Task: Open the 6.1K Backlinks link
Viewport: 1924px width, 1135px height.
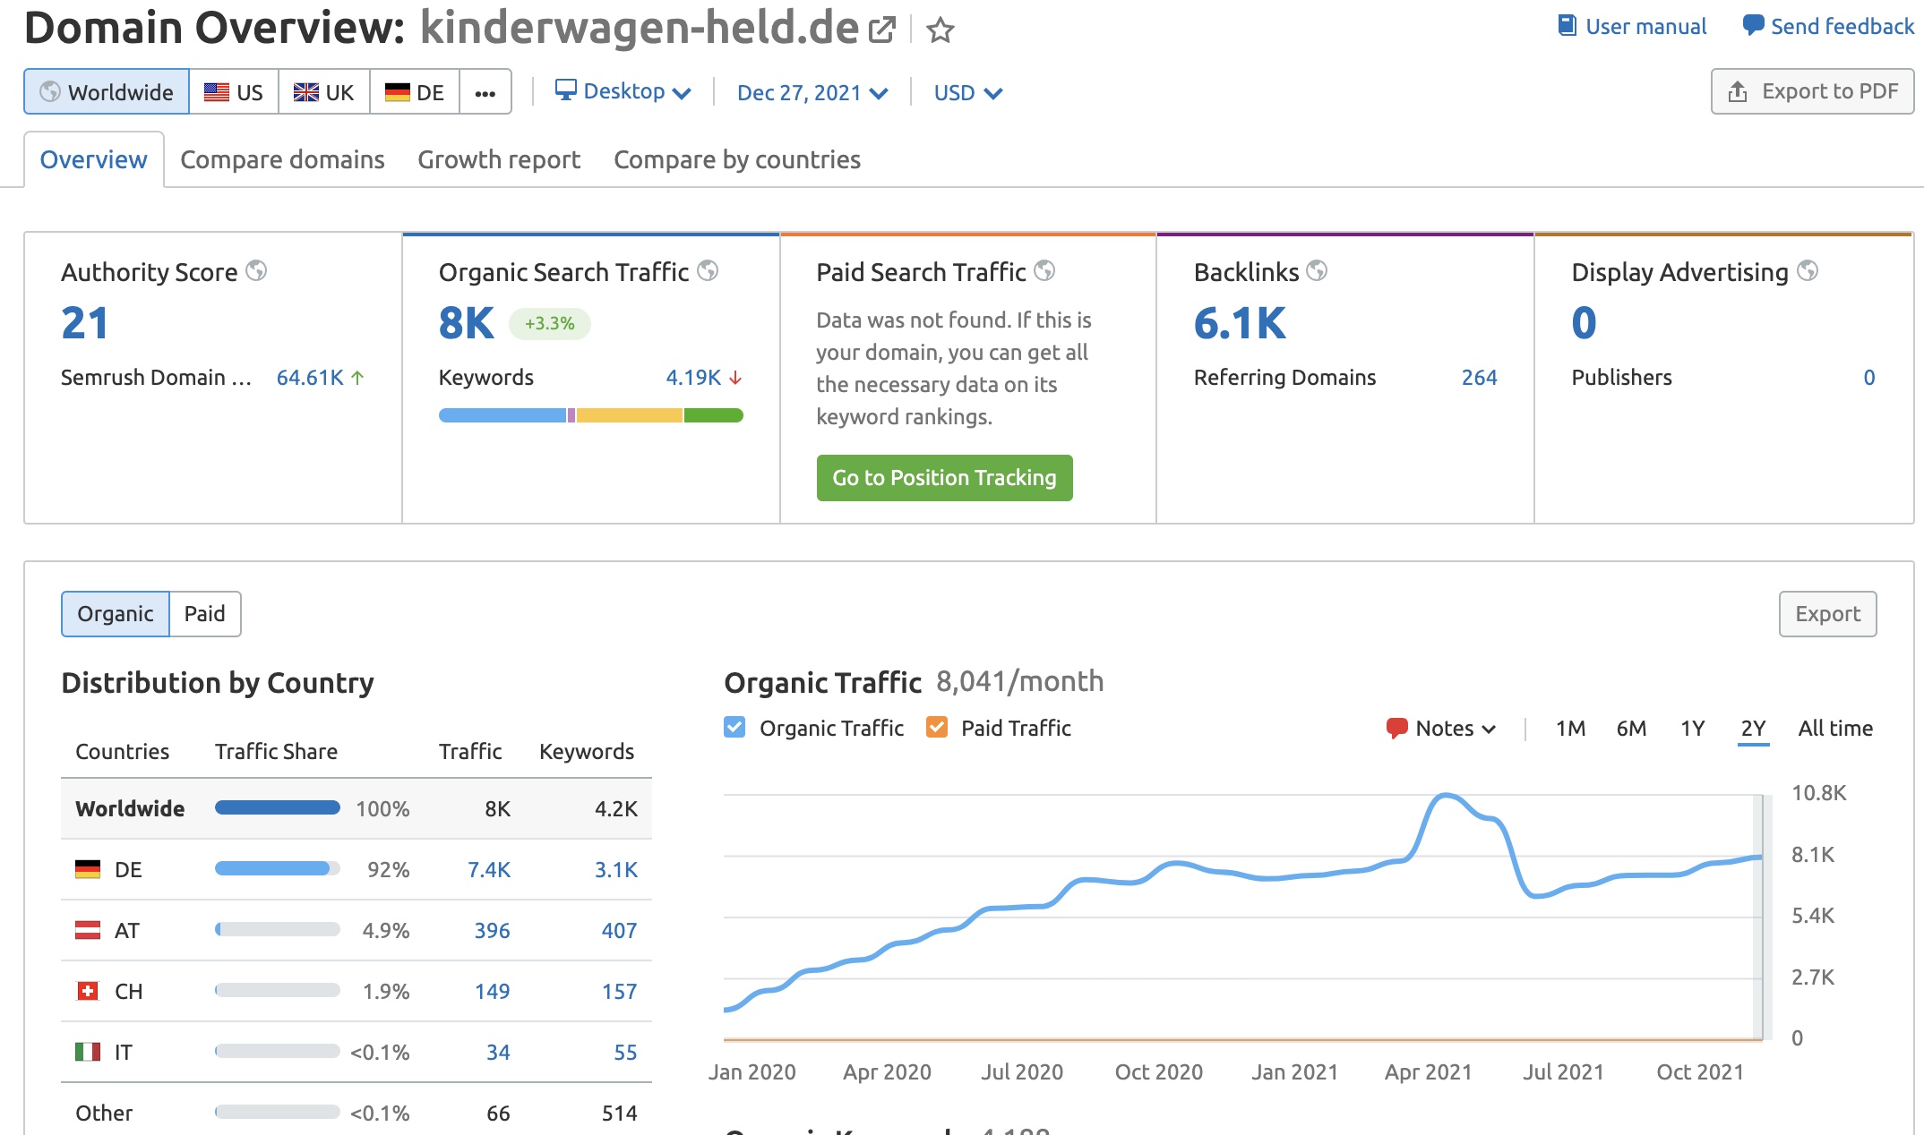Action: coord(1241,323)
